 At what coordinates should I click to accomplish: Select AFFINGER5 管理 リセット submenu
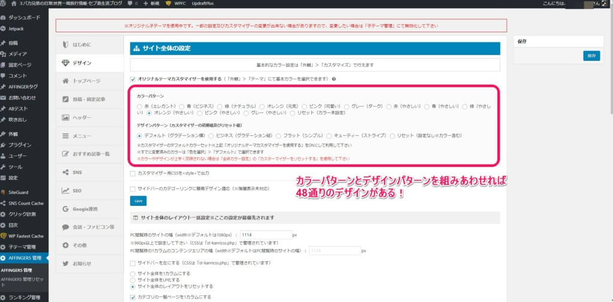click(x=22, y=282)
